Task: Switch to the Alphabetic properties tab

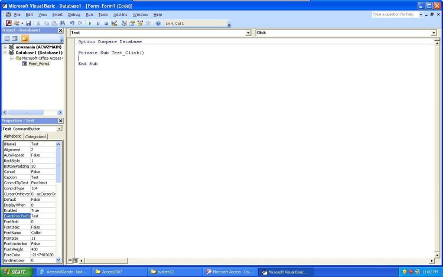Action: point(13,136)
